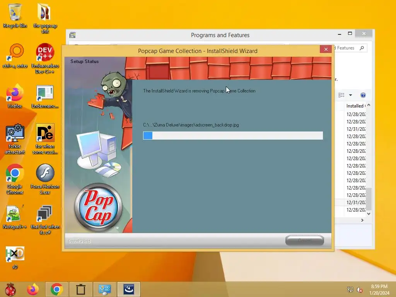Launch Google Chrome from the desktop
The height and width of the screenshot is (297, 396).
(x=15, y=179)
